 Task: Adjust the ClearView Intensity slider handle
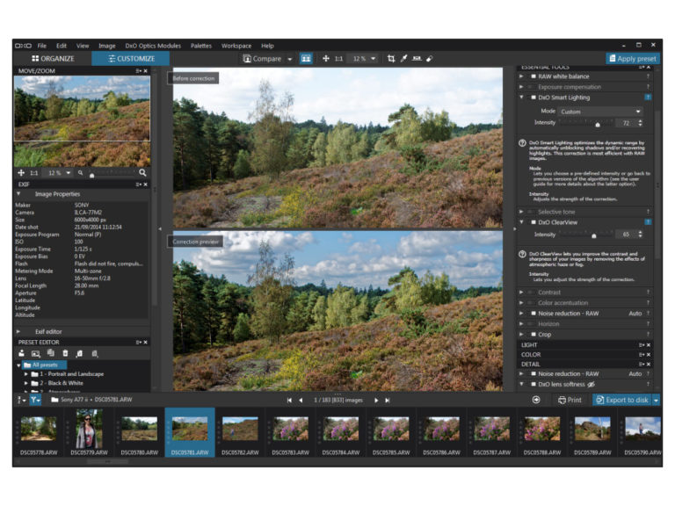[x=594, y=235]
